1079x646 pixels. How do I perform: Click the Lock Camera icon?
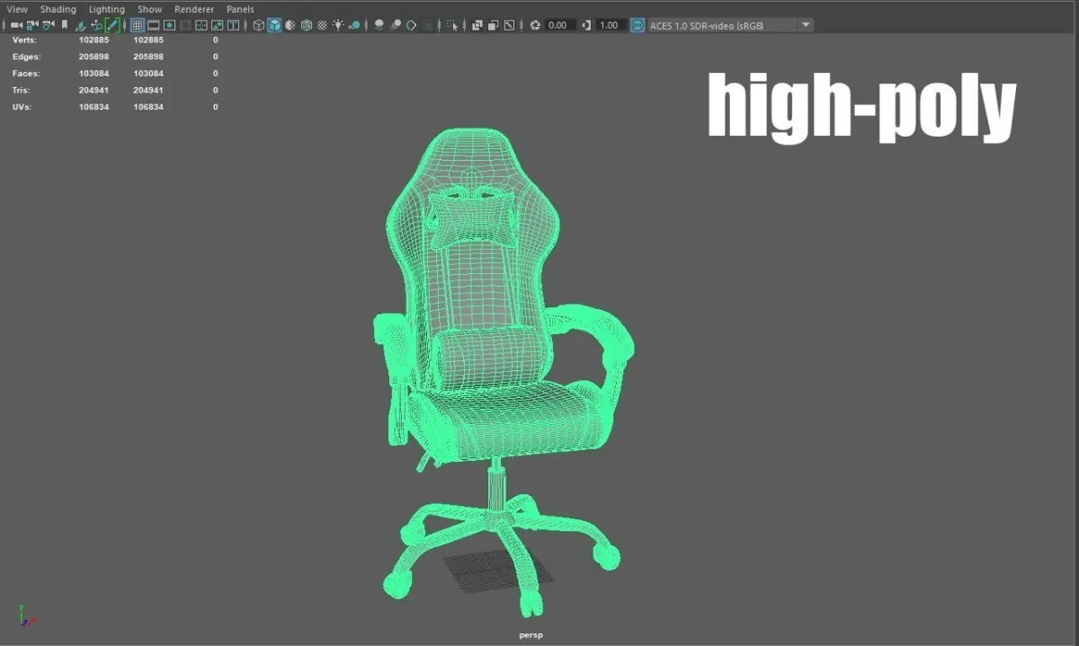pos(31,25)
